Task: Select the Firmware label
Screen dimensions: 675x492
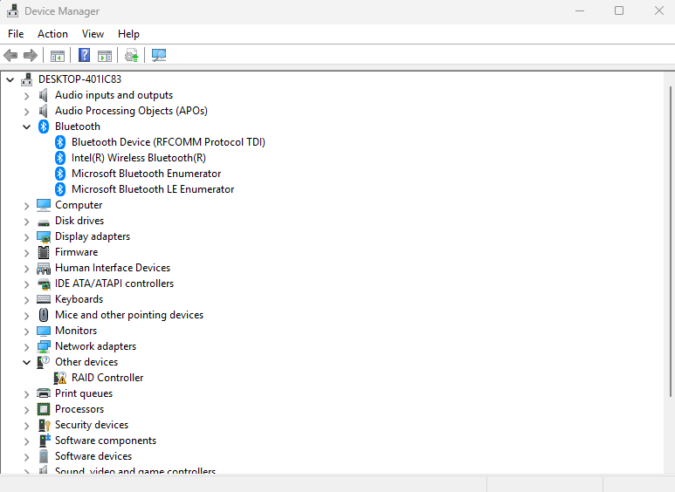Action: [x=76, y=252]
